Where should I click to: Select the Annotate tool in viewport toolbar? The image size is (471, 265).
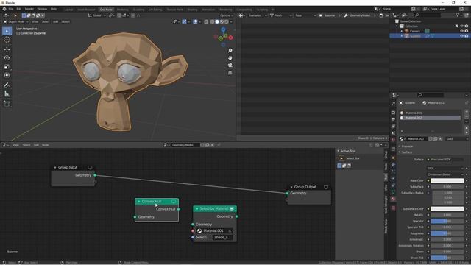pos(7,85)
